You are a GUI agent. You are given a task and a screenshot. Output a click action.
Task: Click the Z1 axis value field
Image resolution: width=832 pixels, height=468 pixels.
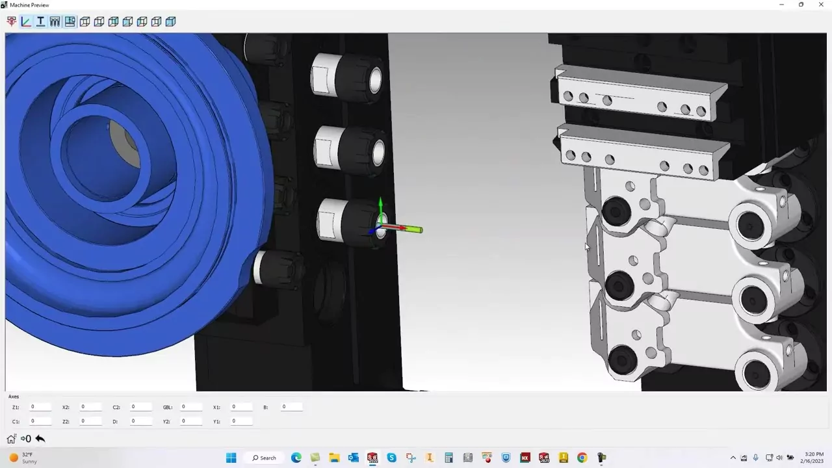[x=40, y=407]
